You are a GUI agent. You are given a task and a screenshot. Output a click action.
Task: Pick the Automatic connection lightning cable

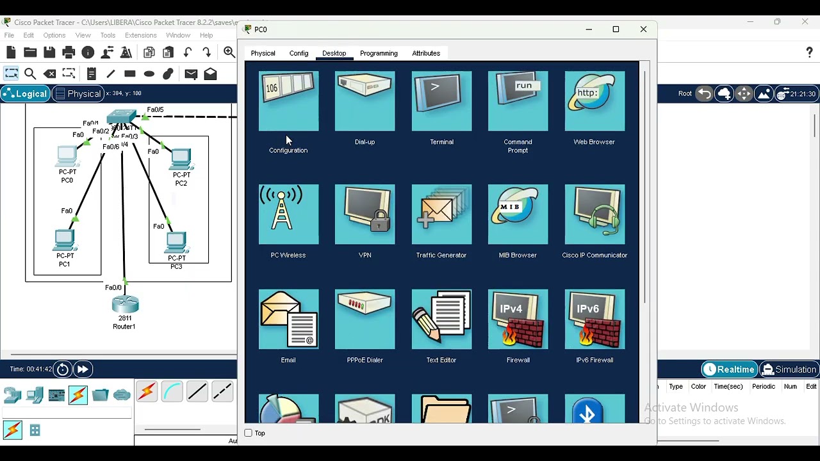point(147,391)
